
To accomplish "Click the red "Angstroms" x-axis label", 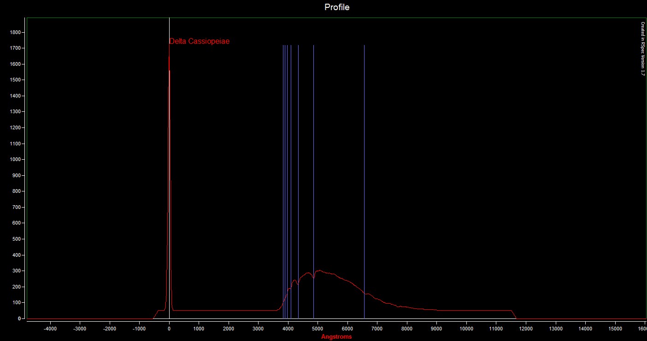I will click(x=336, y=337).
